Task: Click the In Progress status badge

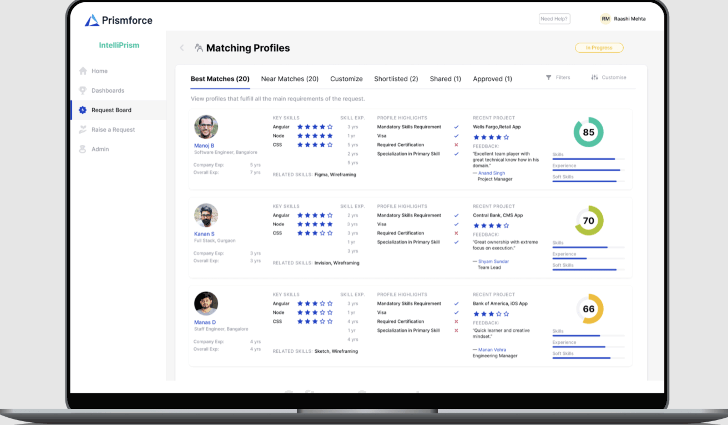Action: [599, 48]
